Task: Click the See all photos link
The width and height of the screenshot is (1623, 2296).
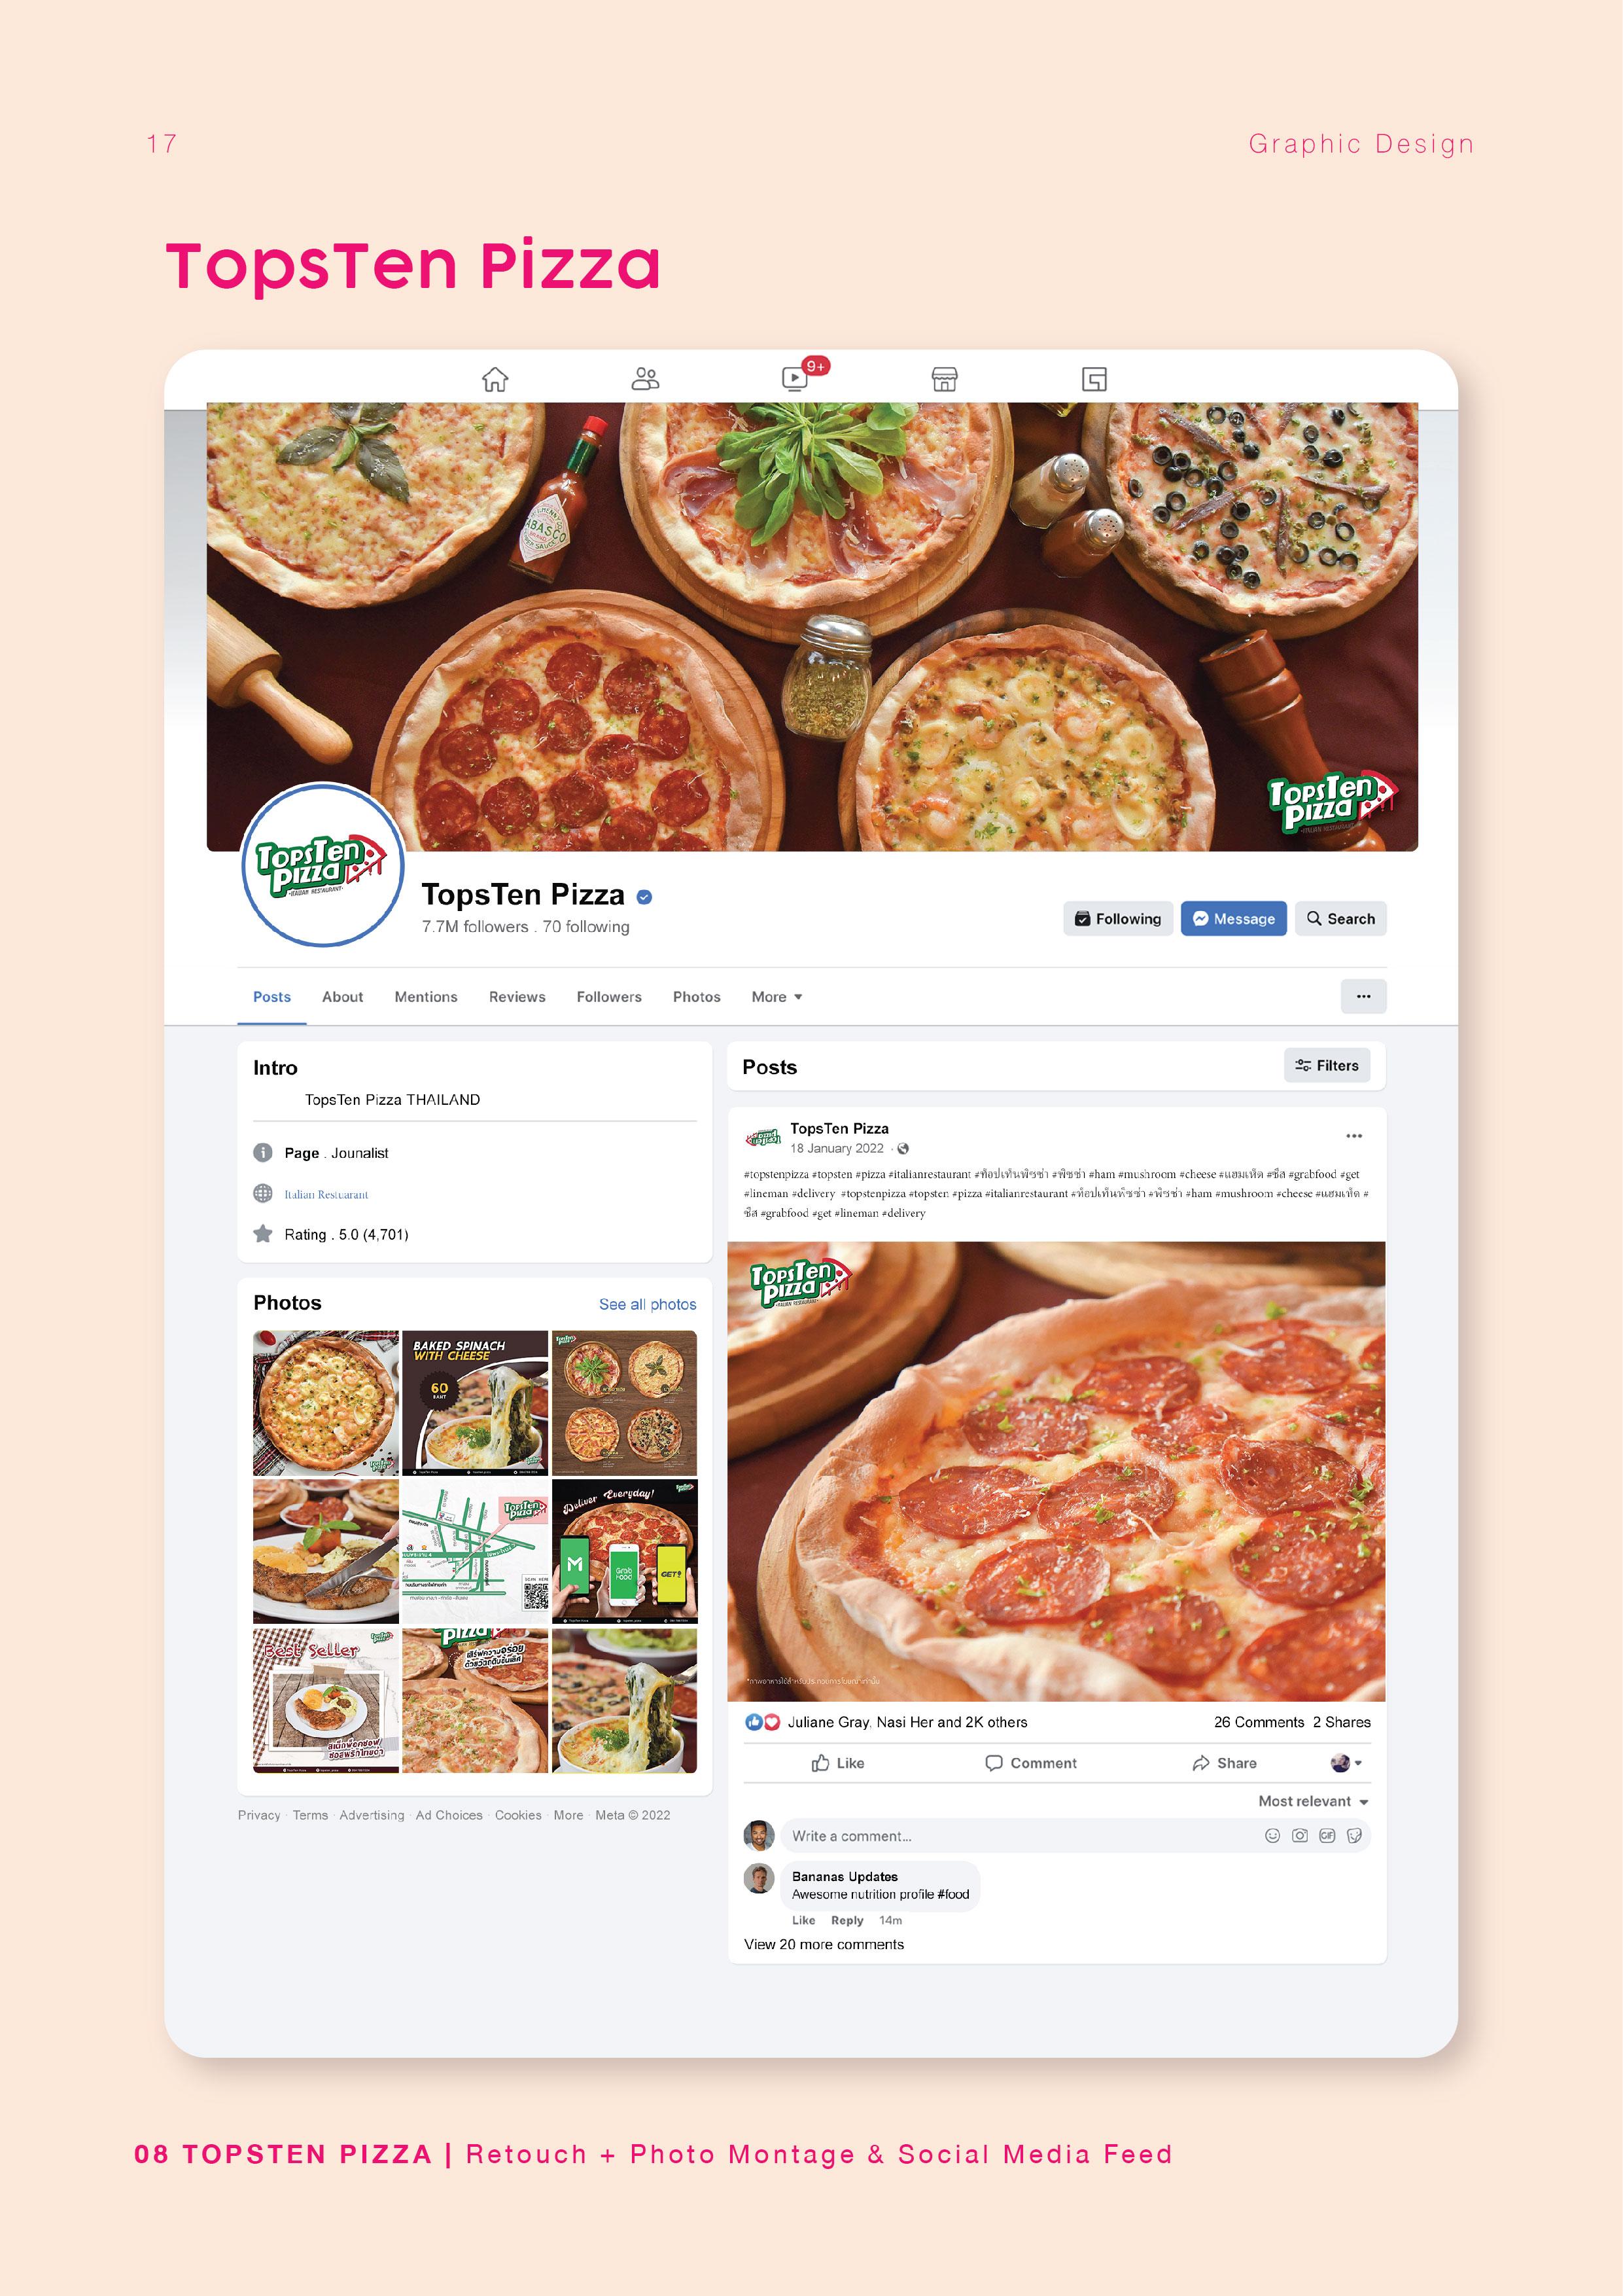Action: point(648,1304)
